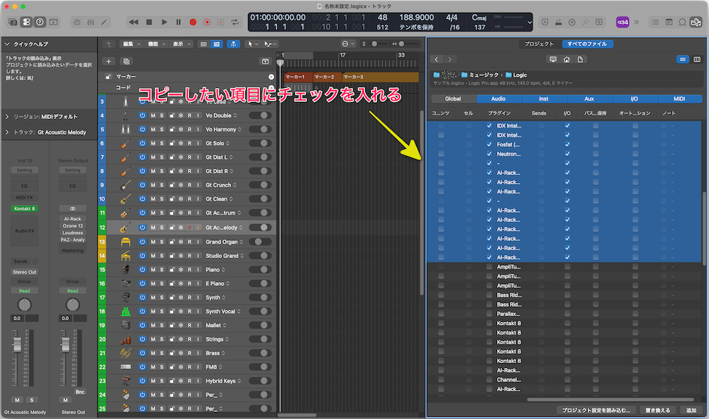Open the List Editors icon
Image resolution: width=709 pixels, height=419 pixels.
[654, 22]
